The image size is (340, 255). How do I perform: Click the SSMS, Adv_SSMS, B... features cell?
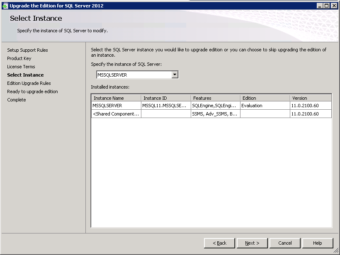tap(216, 114)
